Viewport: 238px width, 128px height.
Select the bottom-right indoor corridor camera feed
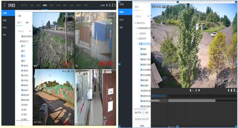click(95, 97)
